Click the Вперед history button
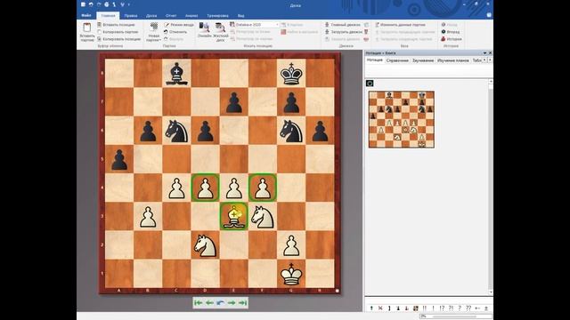570x320 pixels. 450,32
